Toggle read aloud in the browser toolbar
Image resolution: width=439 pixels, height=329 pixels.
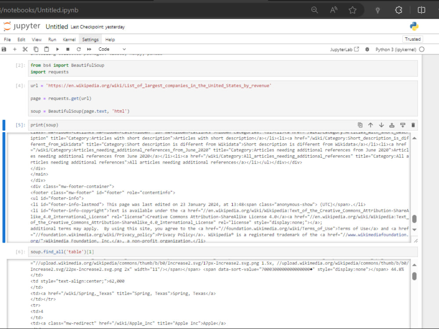[333, 10]
